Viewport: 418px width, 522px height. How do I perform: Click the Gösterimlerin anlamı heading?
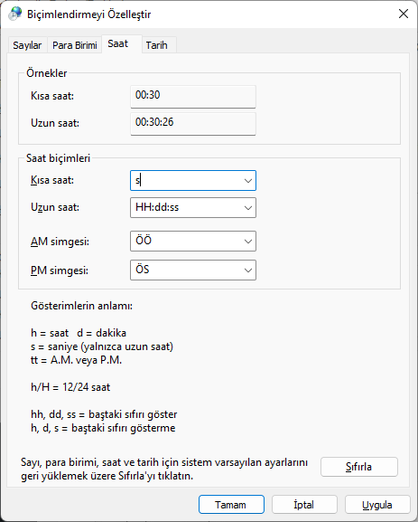82,306
